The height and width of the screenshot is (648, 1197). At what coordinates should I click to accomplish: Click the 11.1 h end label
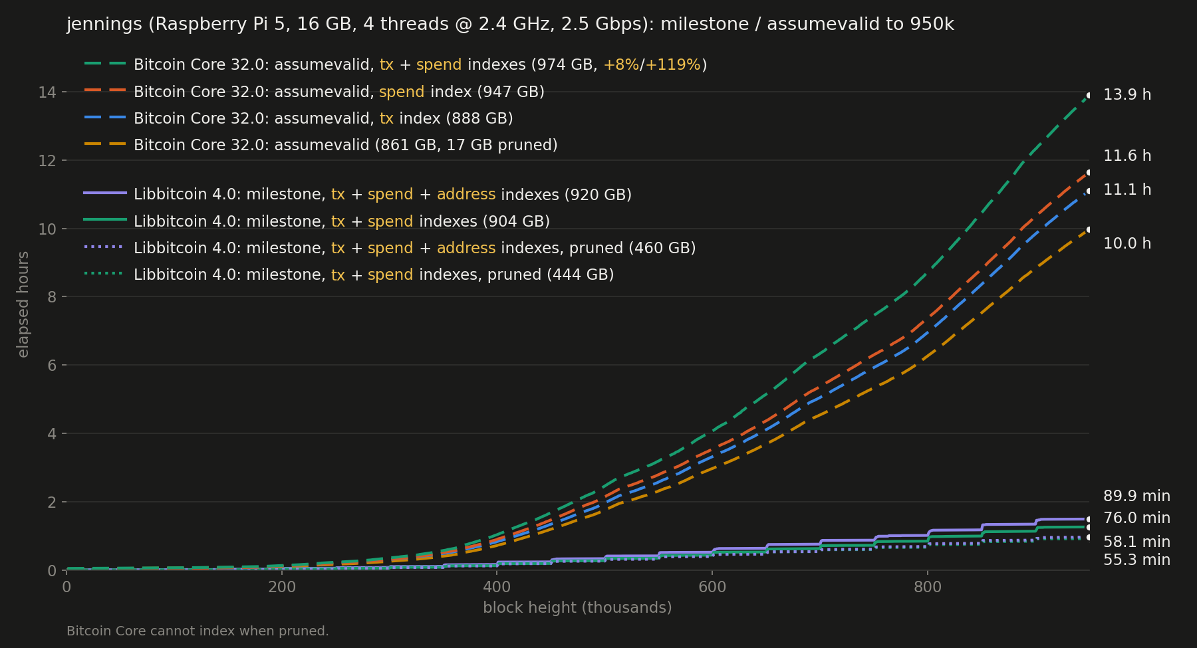click(x=1127, y=190)
